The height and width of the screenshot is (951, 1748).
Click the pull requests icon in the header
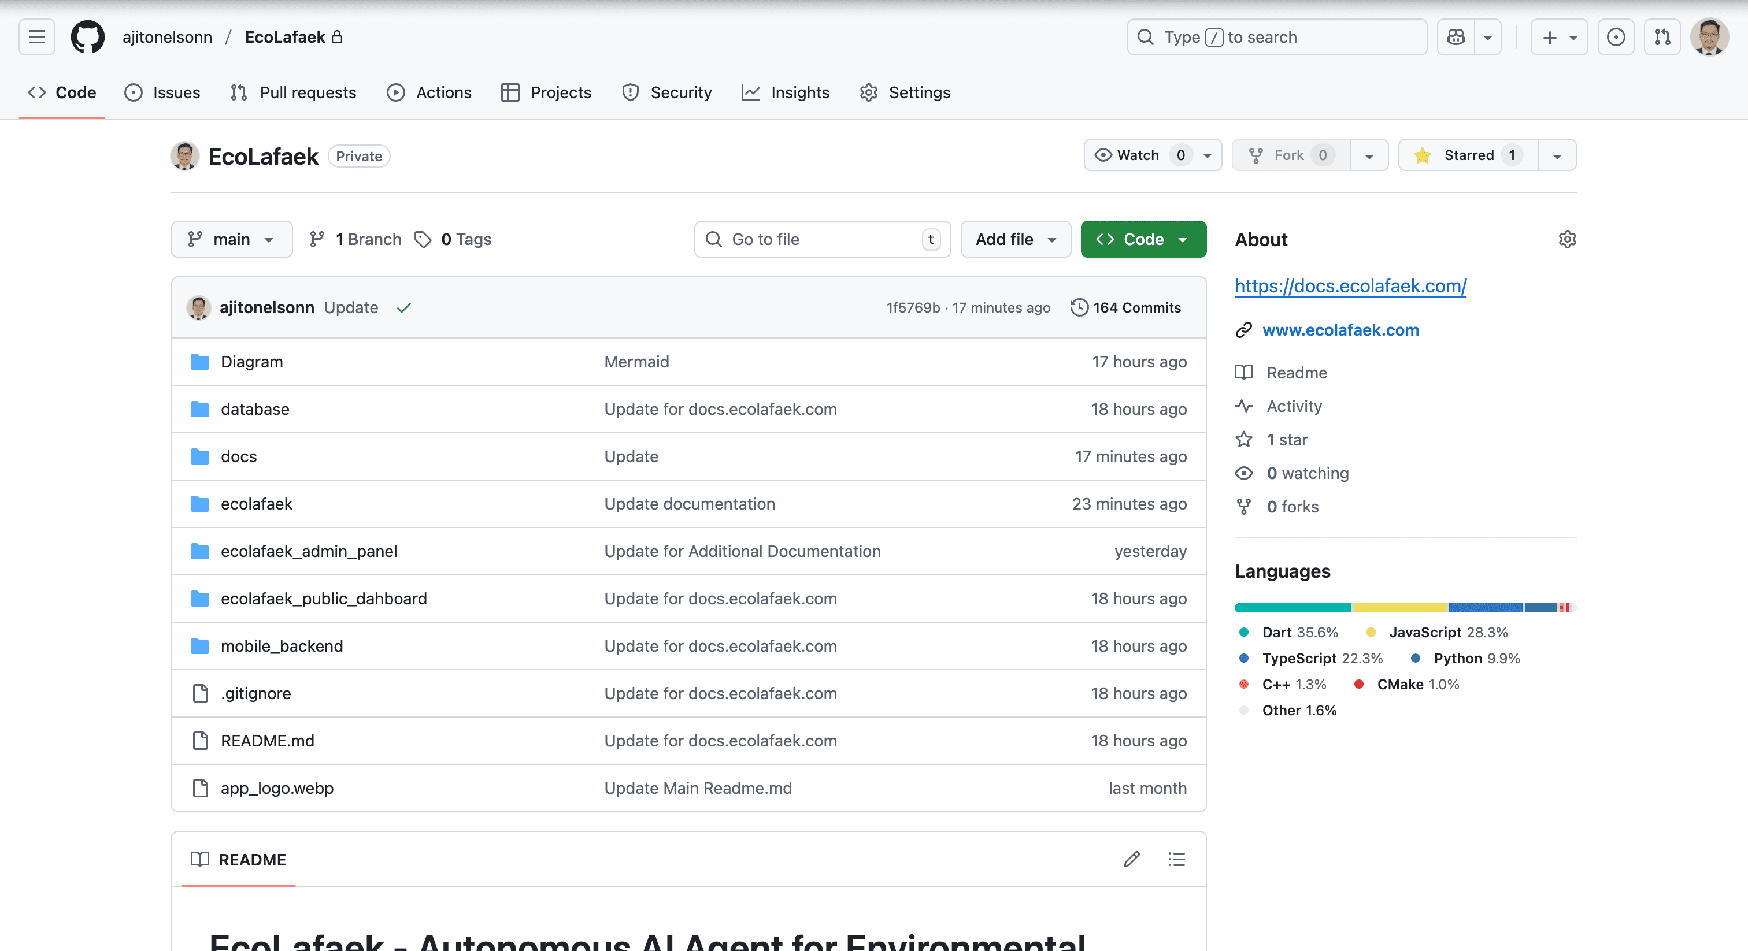pyautogui.click(x=1662, y=36)
